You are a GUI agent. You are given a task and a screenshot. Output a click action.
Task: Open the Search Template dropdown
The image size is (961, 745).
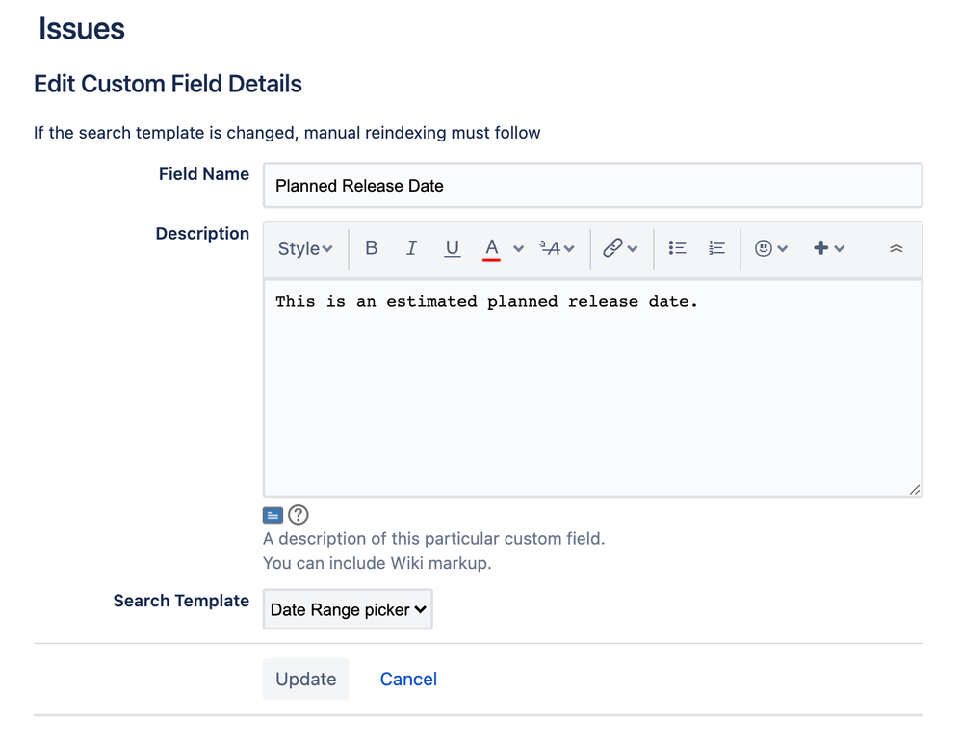[x=348, y=609]
